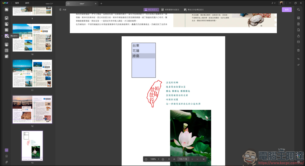Click the lotus flower photo on the page
The width and height of the screenshot is (305, 166).
(x=190, y=138)
